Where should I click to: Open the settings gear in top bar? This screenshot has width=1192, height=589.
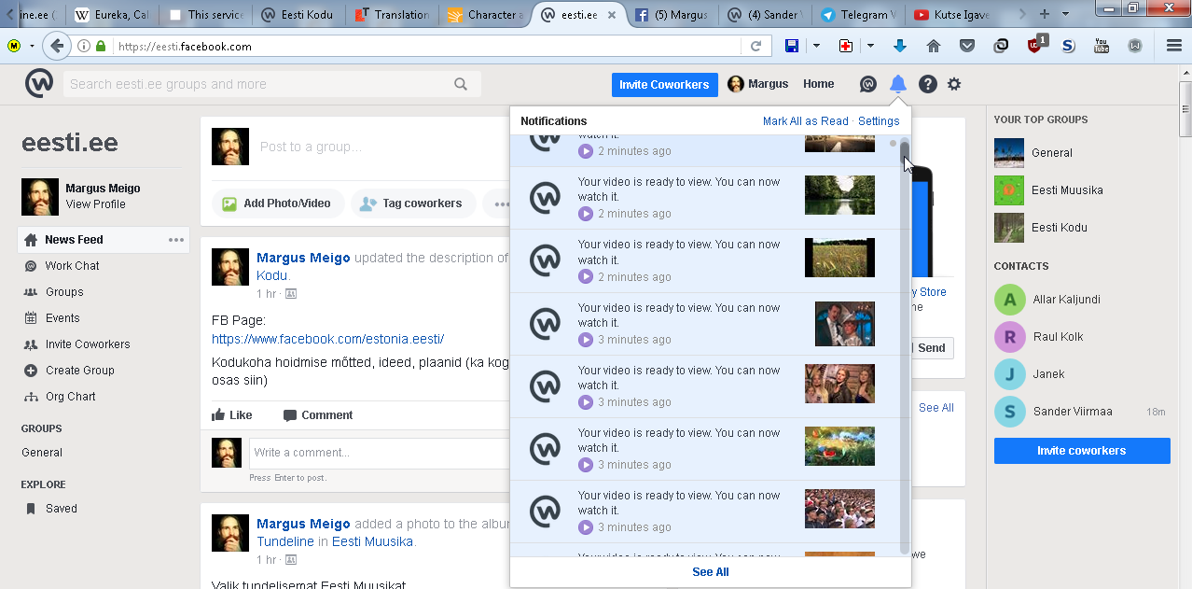pos(953,84)
